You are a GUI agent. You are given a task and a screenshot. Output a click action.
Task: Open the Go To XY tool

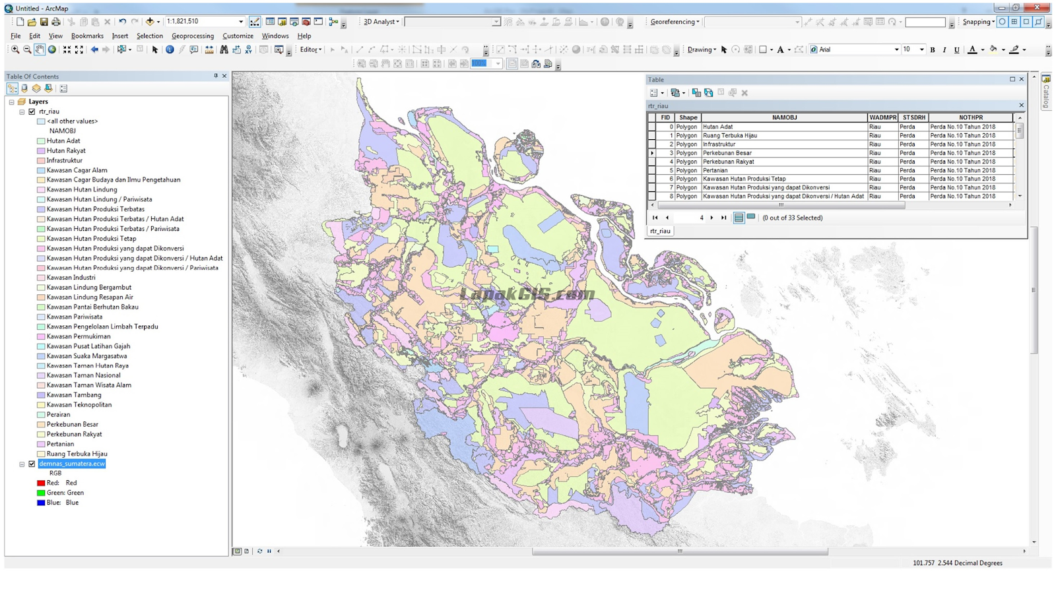tap(248, 49)
